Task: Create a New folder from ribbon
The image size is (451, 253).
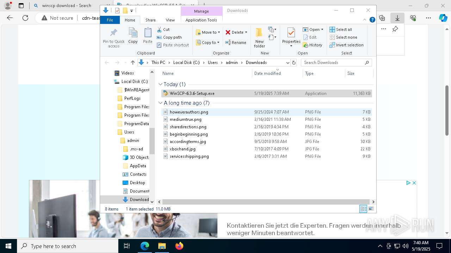Action: (259, 37)
